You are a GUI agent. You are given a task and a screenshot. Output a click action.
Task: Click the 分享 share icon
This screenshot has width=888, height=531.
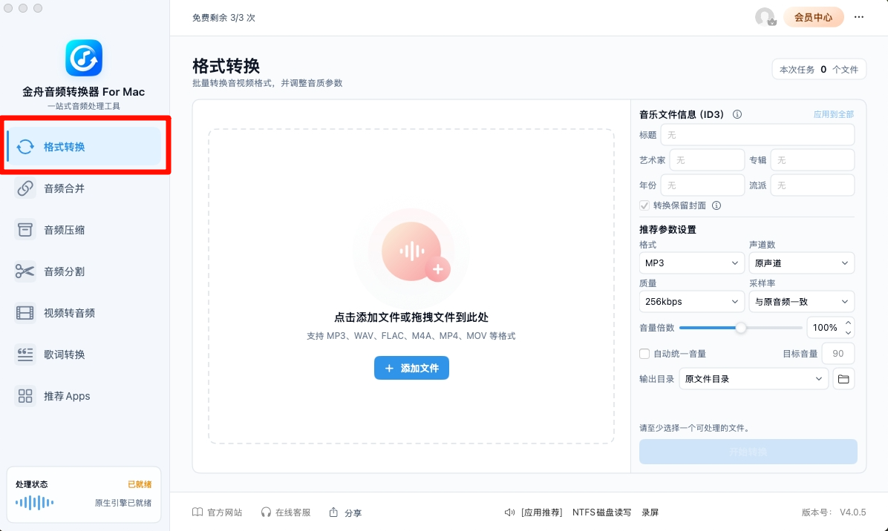coord(333,512)
